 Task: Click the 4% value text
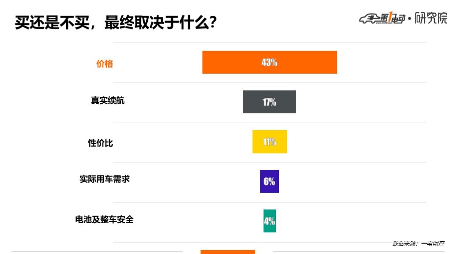click(270, 221)
